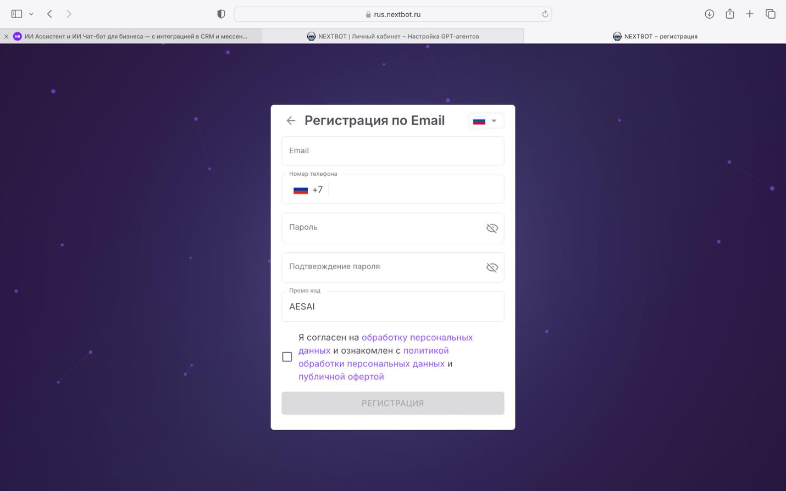Click the privacy shield icon in the toolbar
The width and height of the screenshot is (786, 491).
coord(220,14)
